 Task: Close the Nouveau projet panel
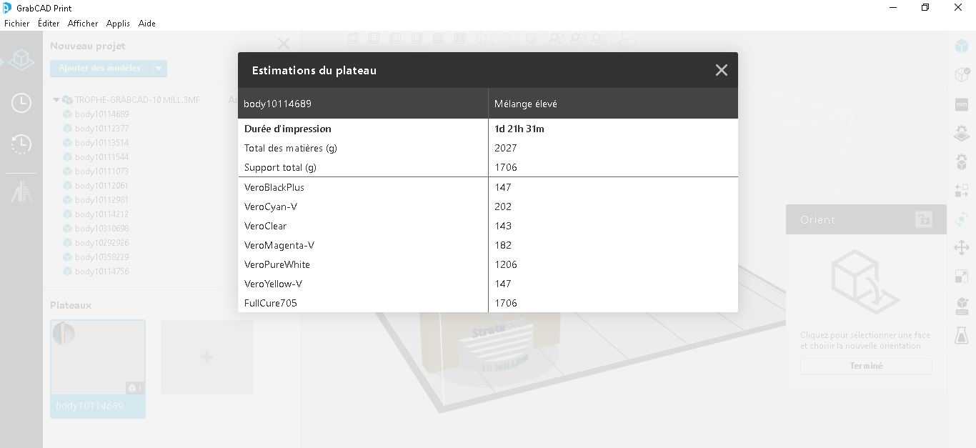284,44
